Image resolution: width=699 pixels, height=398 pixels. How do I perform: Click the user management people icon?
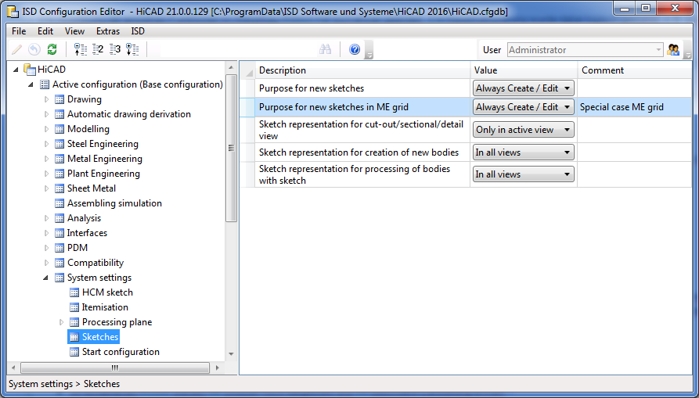coord(673,50)
